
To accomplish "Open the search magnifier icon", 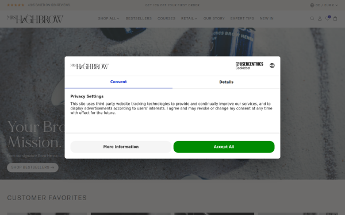I will (x=312, y=19).
